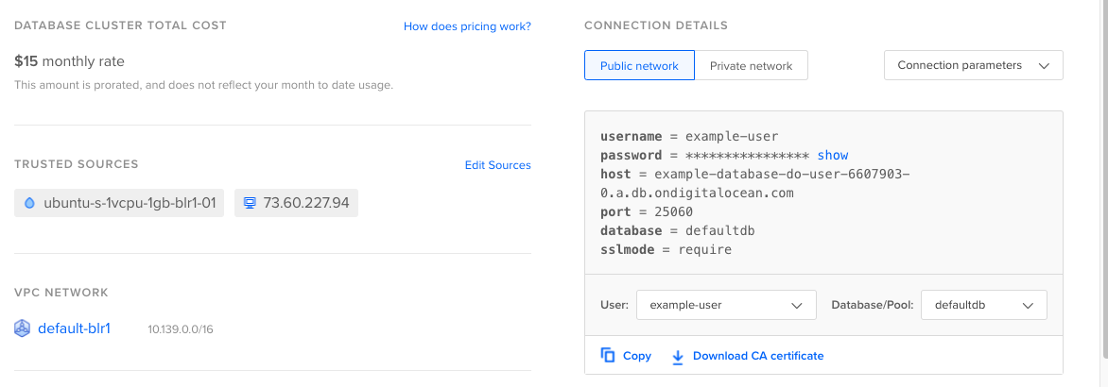Screen dimensions: 1108x387
Task: Click the droplet icon beside ubuntu-s-1vcpu-1gb-blr1-01
Action: click(29, 203)
